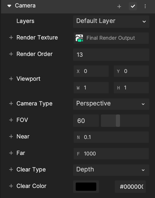Click the Viewport W input field
155x198 pixels.
(91, 88)
